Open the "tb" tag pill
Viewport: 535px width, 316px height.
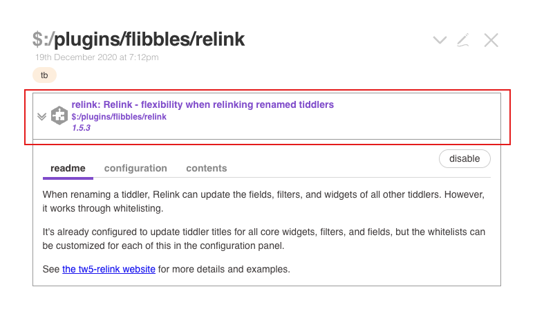(x=44, y=75)
